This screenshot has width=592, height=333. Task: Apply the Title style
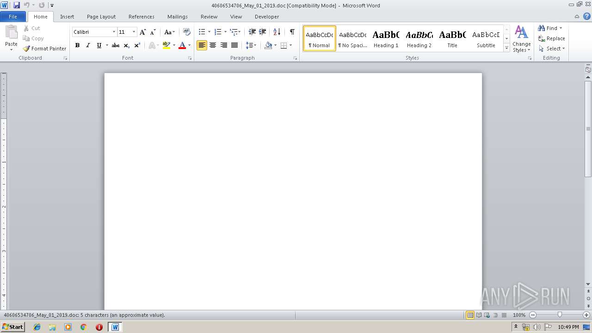pyautogui.click(x=452, y=38)
